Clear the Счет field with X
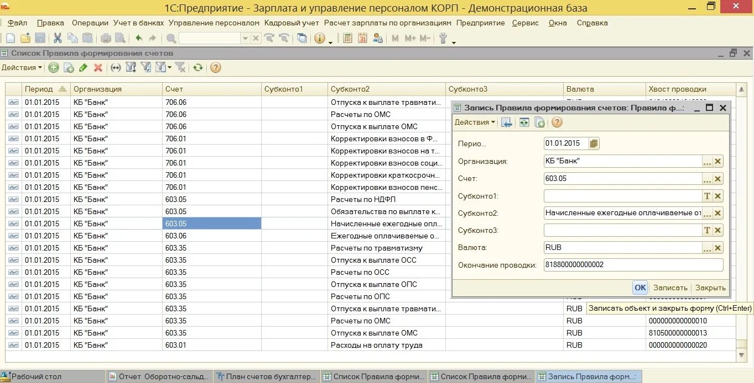This screenshot has width=754, height=383. (x=718, y=179)
